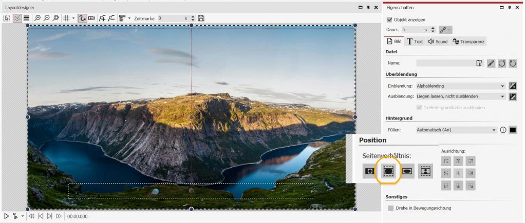Enable Drehe in Bewegungsrichtung checkbox
Image resolution: width=526 pixels, height=223 pixels.
click(x=391, y=208)
